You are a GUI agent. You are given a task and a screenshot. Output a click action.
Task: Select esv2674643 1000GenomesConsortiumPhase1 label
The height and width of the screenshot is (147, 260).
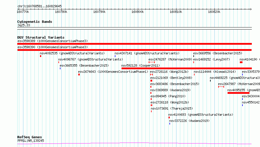coord(113,72)
